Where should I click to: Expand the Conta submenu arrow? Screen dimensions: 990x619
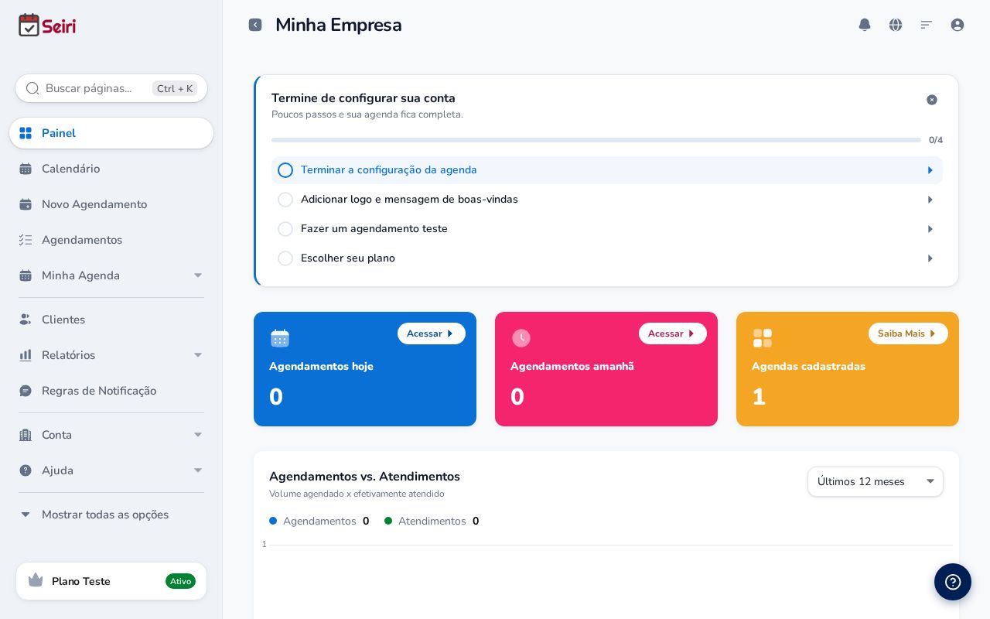[198, 435]
